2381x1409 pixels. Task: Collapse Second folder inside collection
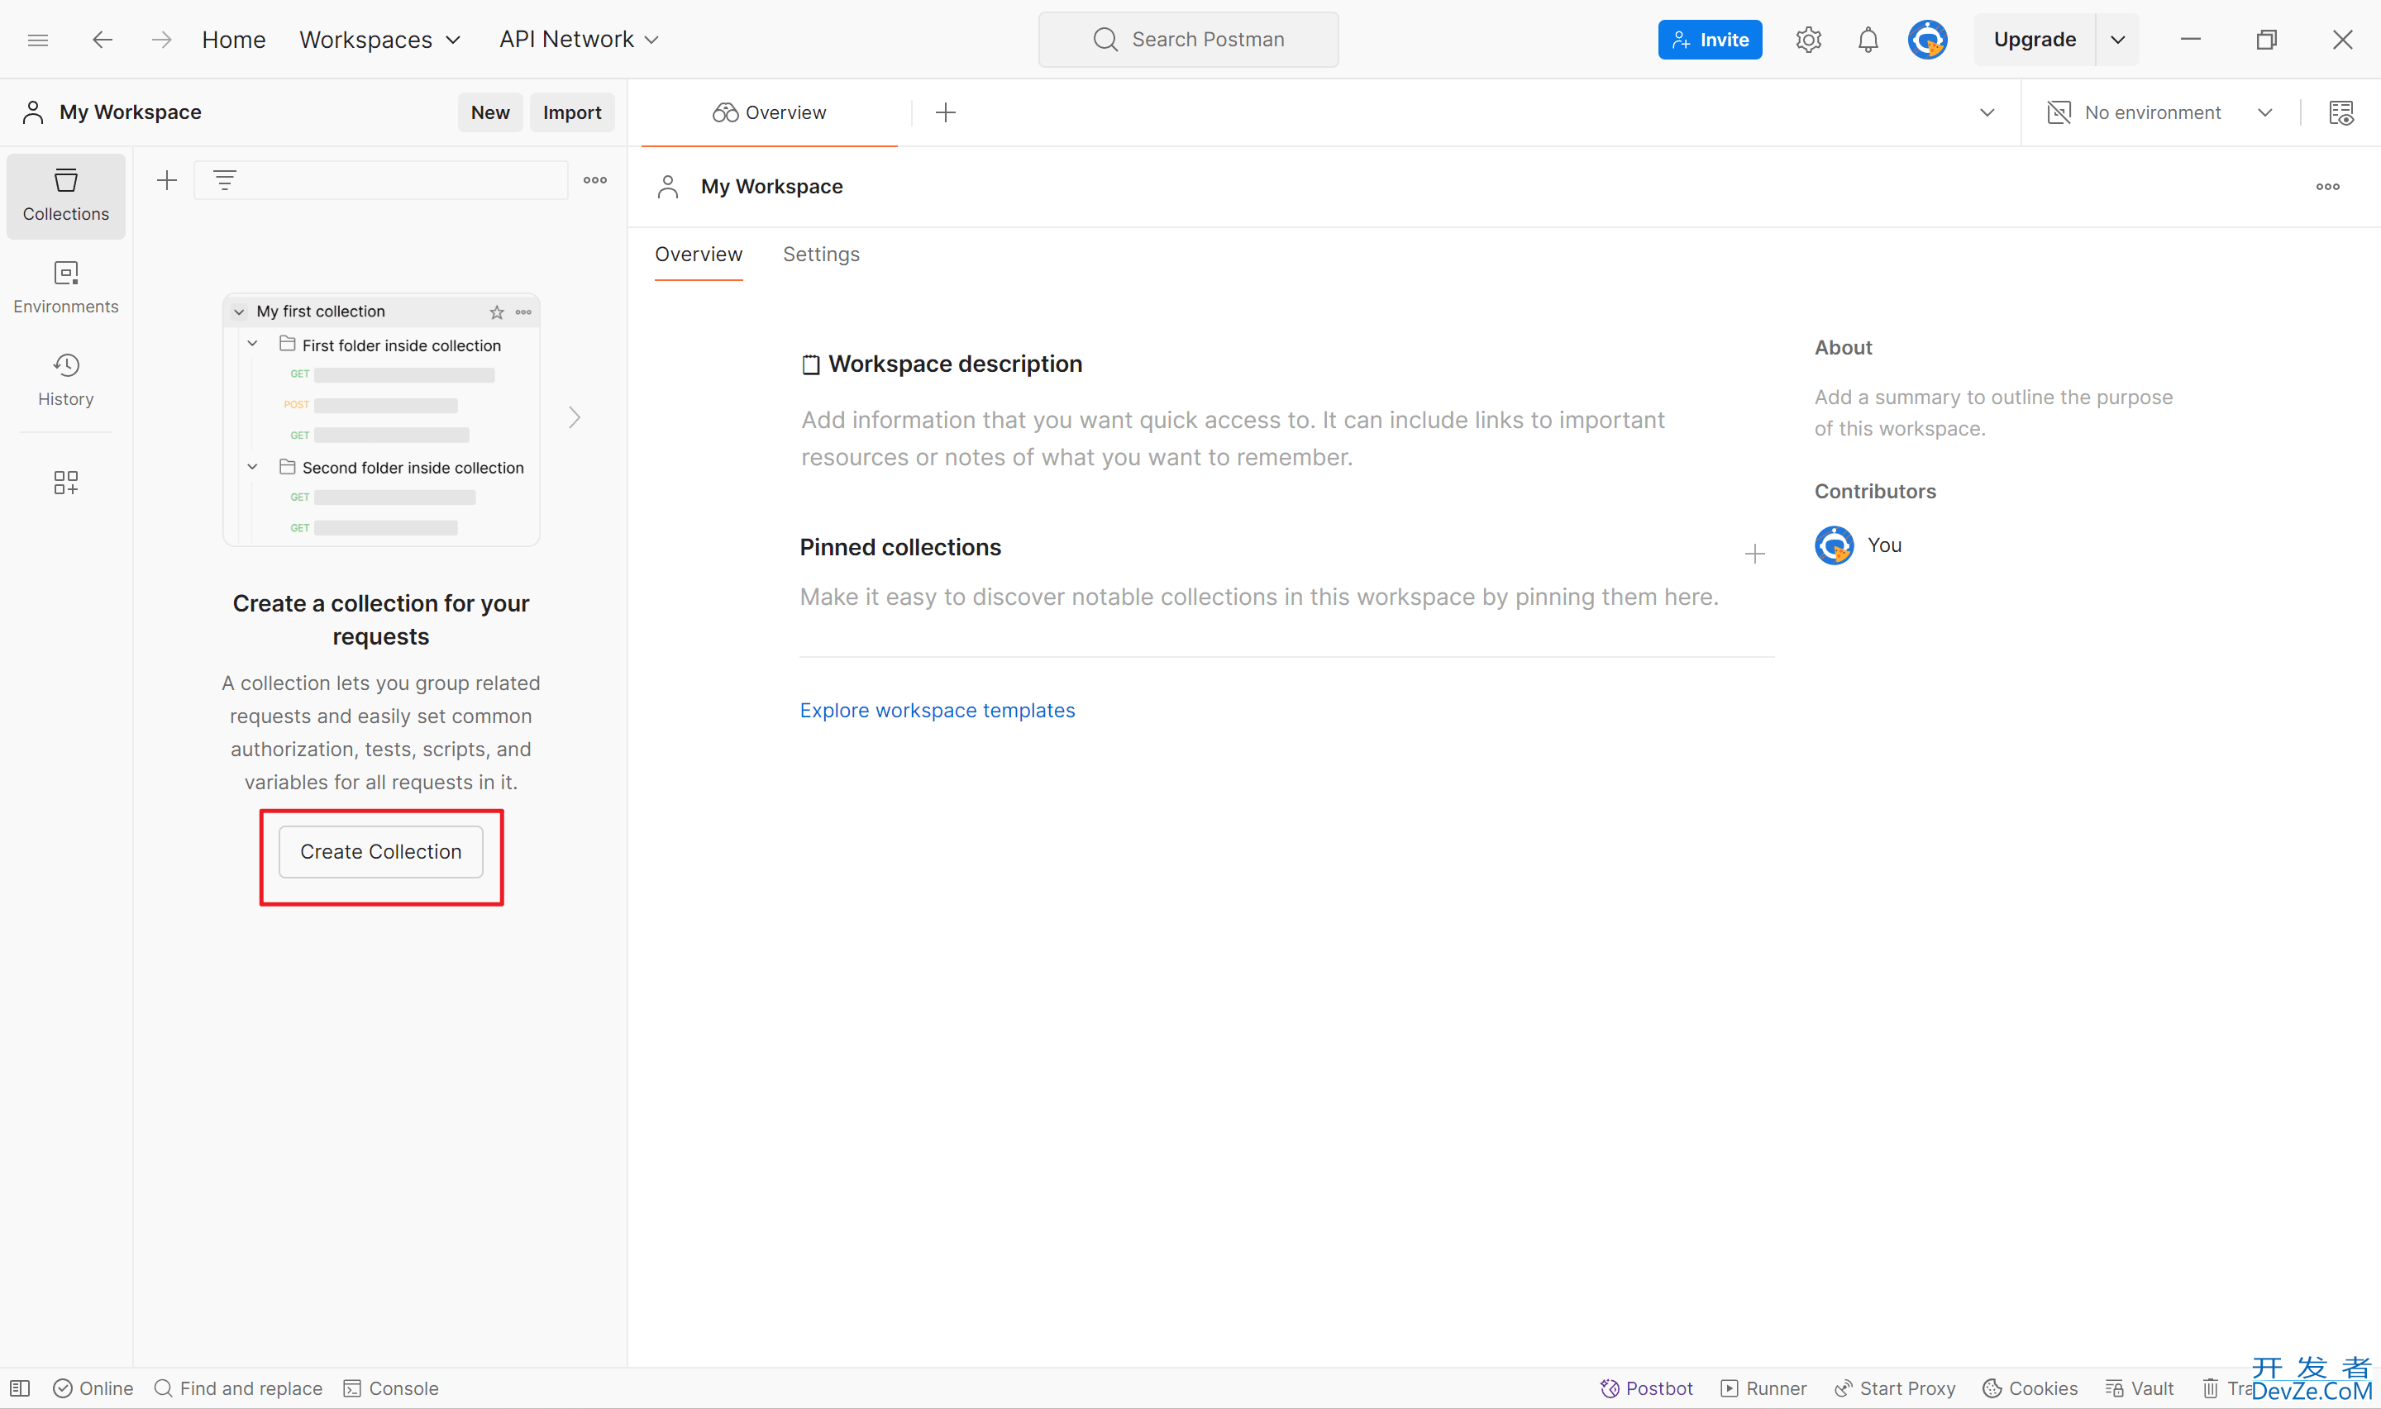[253, 467]
